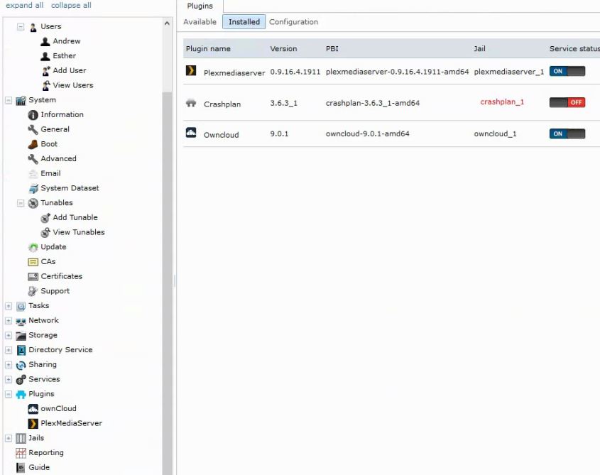Expand the Tasks tree node
Viewport: 600px width, 475px height.
9,306
